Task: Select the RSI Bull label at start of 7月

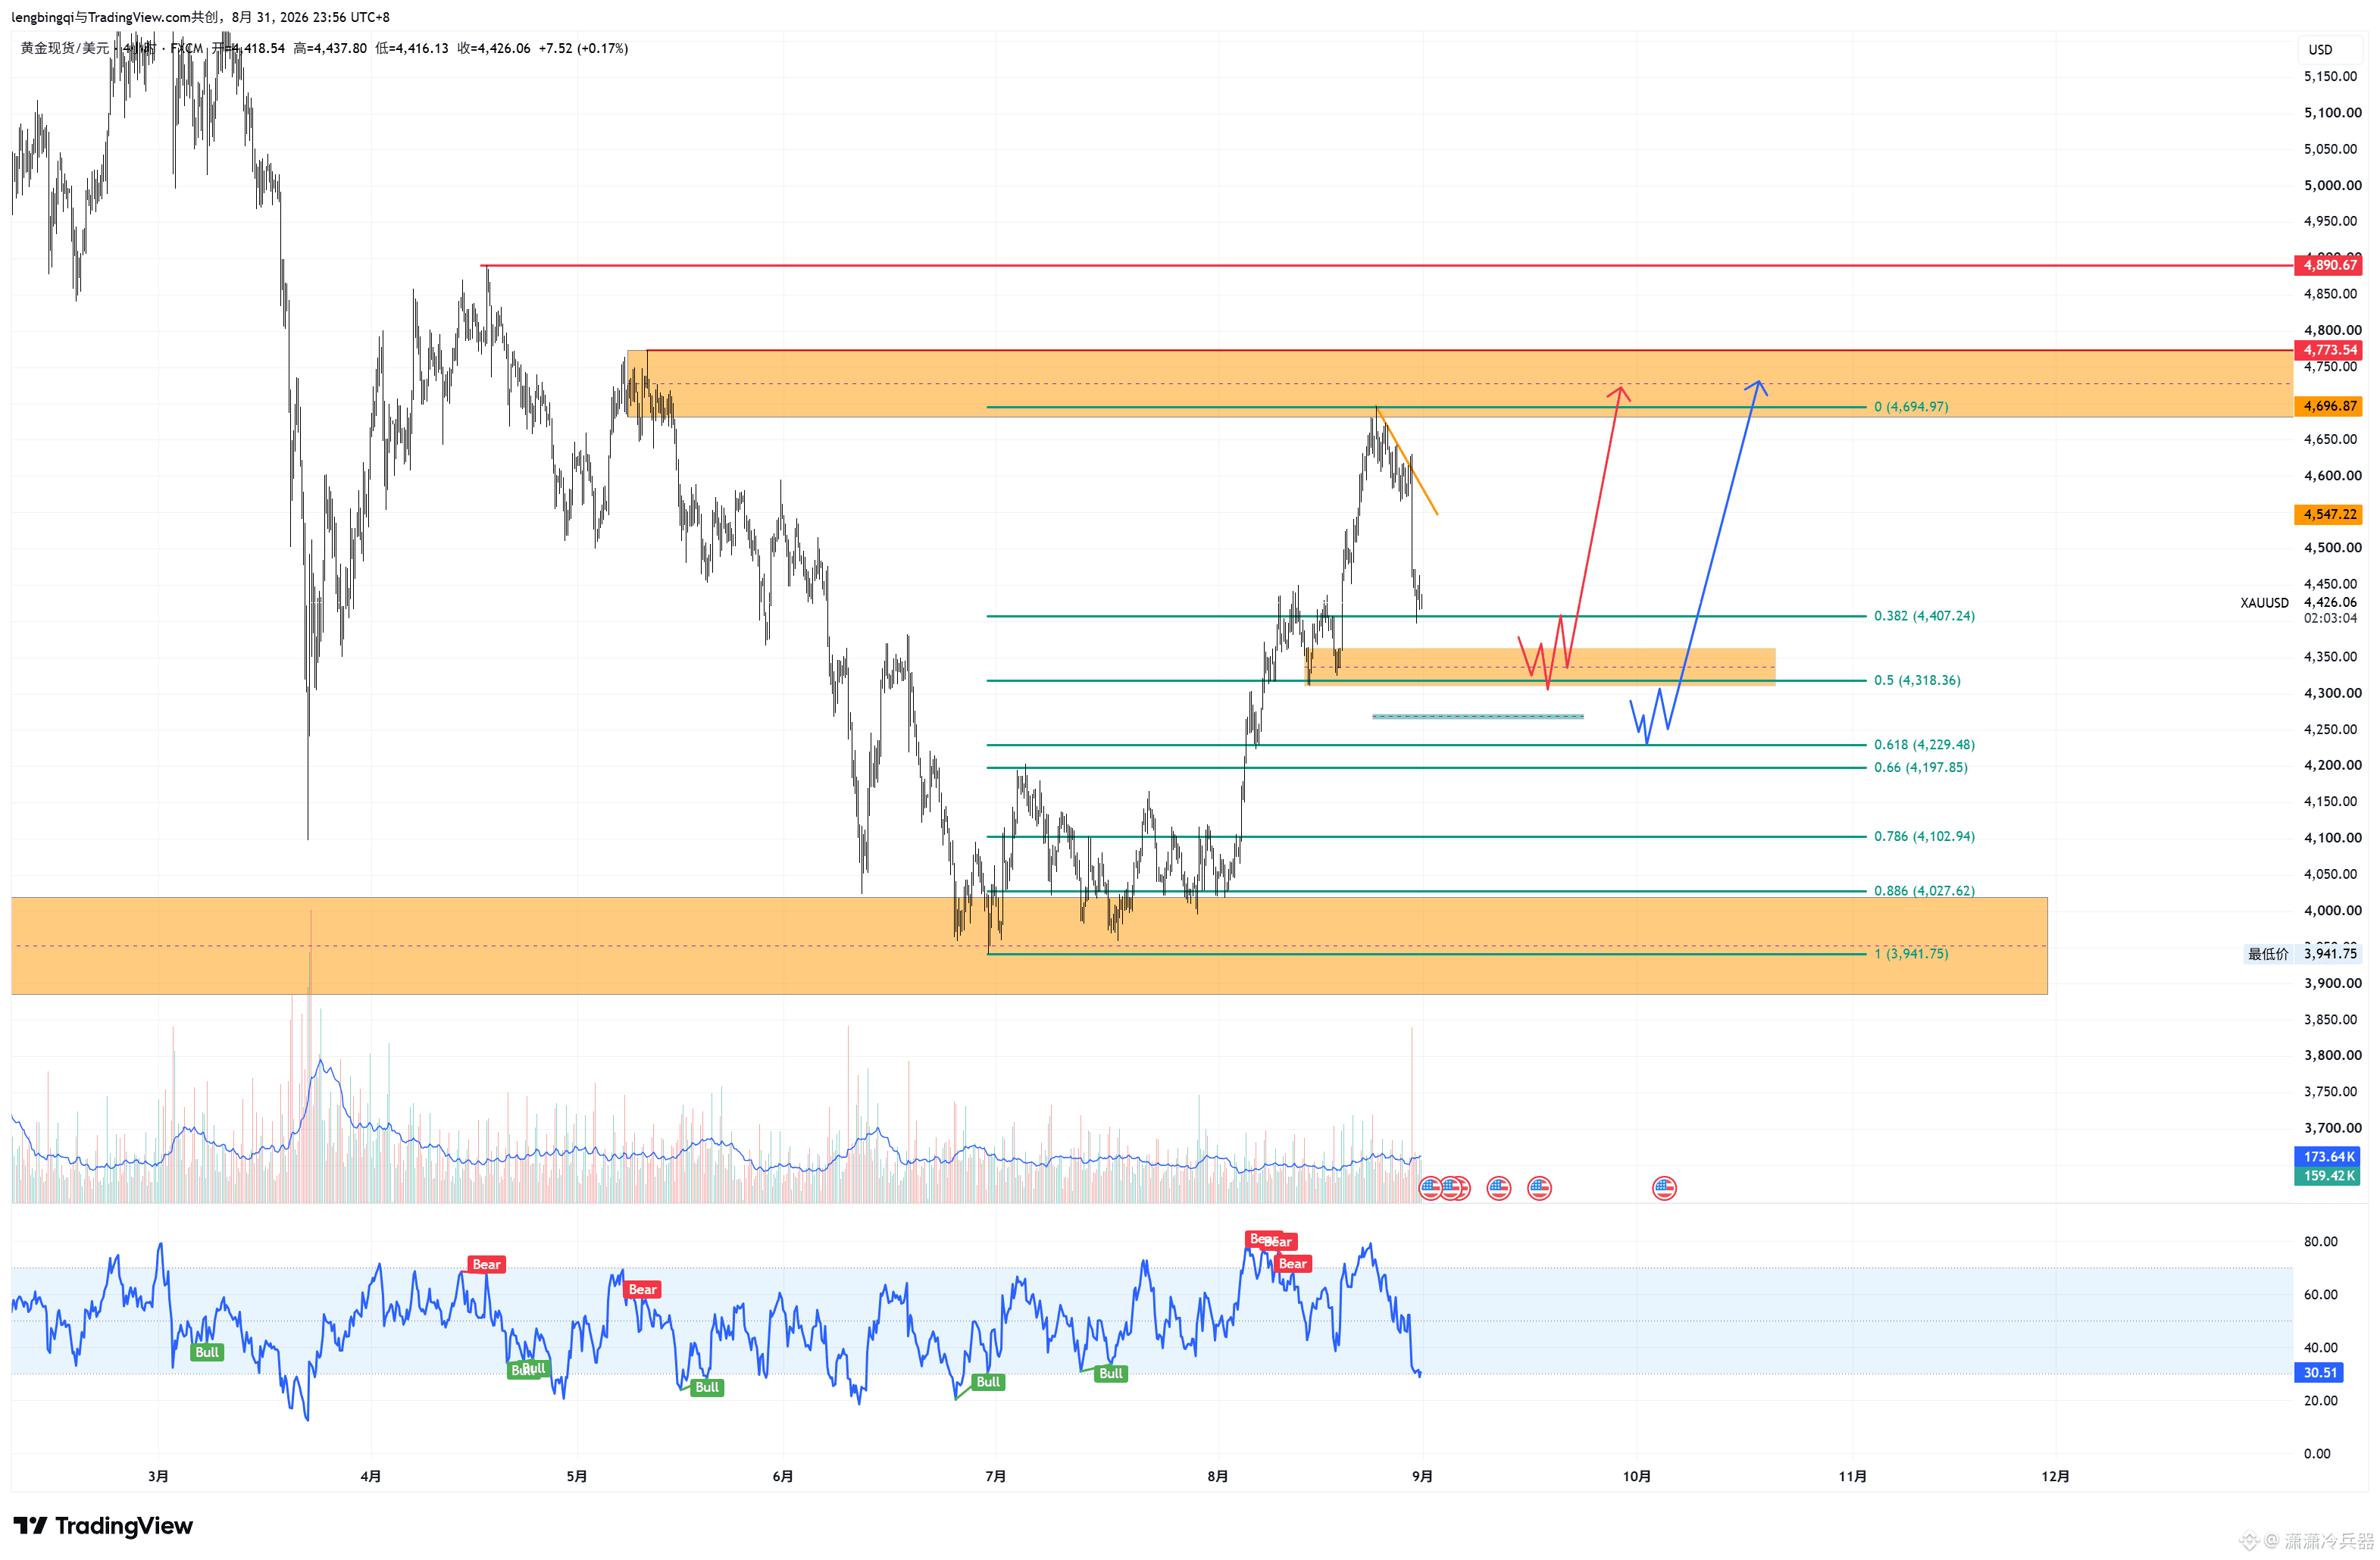Action: [988, 1382]
